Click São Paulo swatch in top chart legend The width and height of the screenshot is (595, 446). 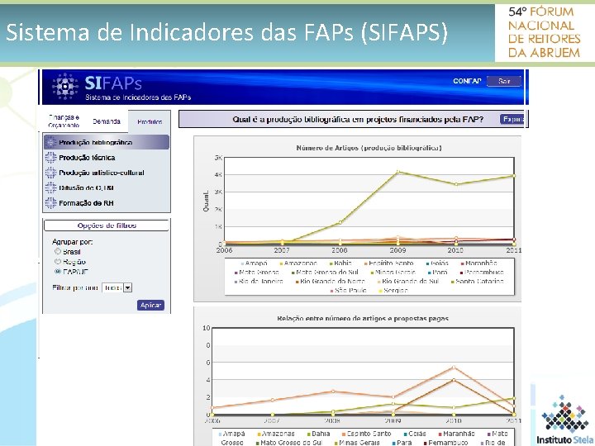pos(331,291)
